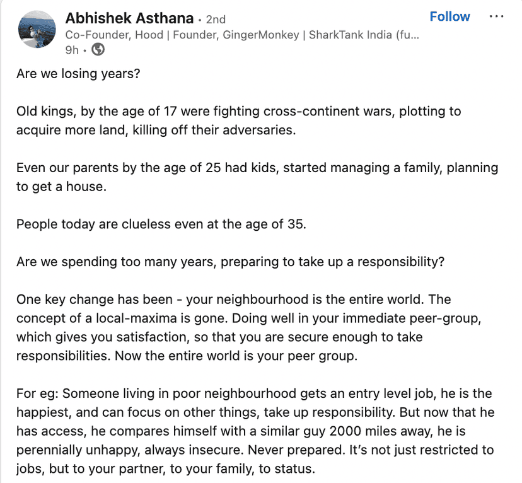Open the post options three-dot menu
This screenshot has height=483, width=522.
[497, 17]
